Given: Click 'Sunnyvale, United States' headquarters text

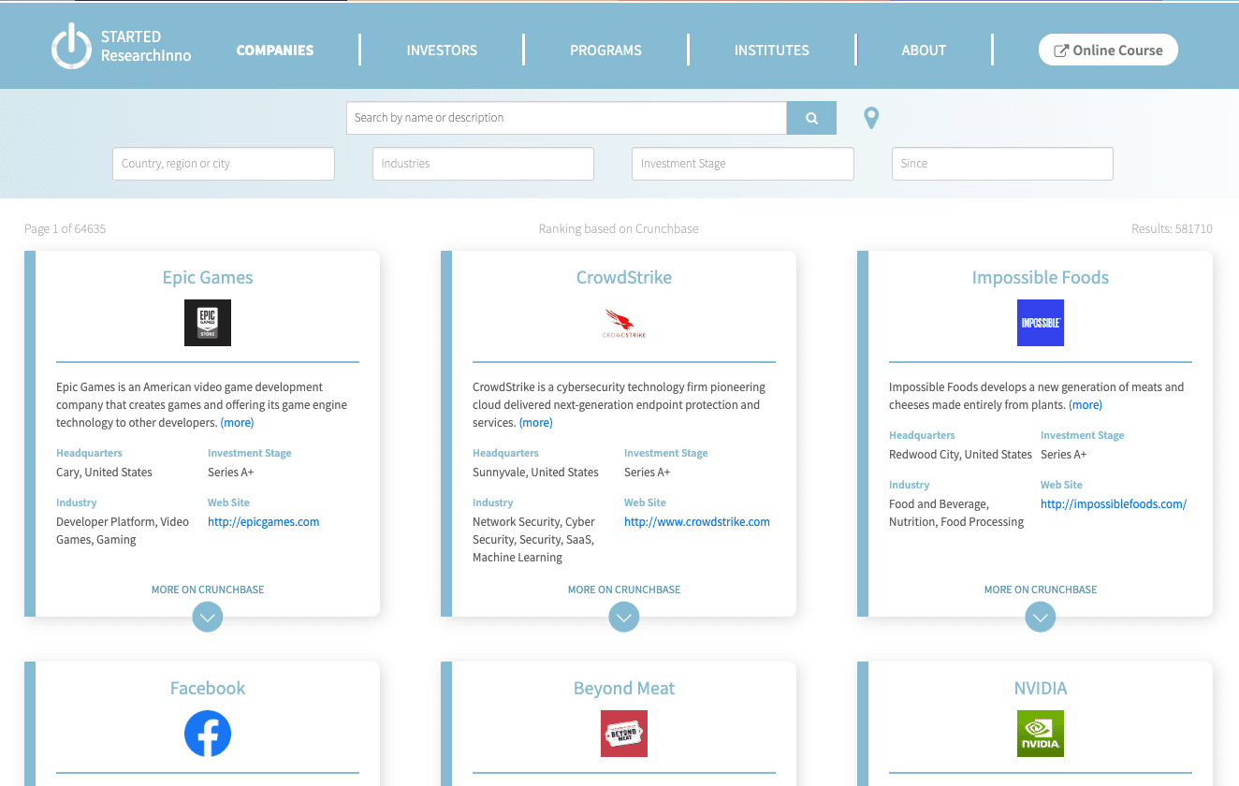Looking at the screenshot, I should [x=535, y=473].
